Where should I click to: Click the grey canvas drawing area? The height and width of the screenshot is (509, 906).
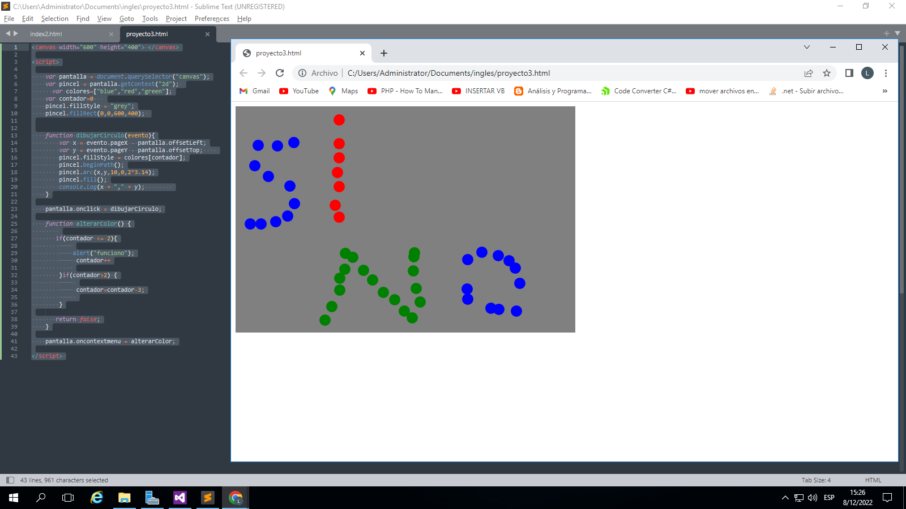[x=405, y=219]
